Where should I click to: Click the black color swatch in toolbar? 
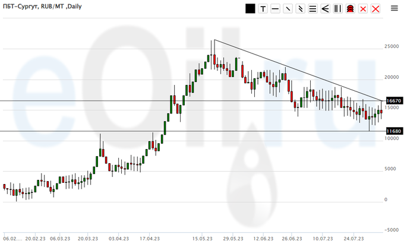pos(250,9)
